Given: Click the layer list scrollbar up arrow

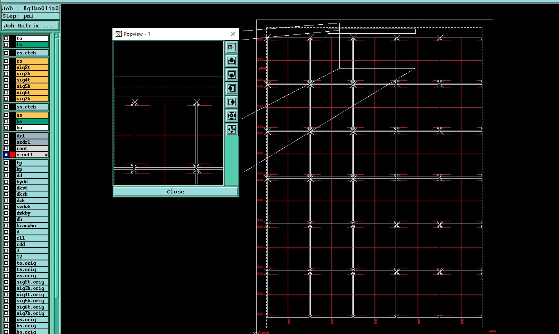Looking at the screenshot, I should [x=57, y=36].
